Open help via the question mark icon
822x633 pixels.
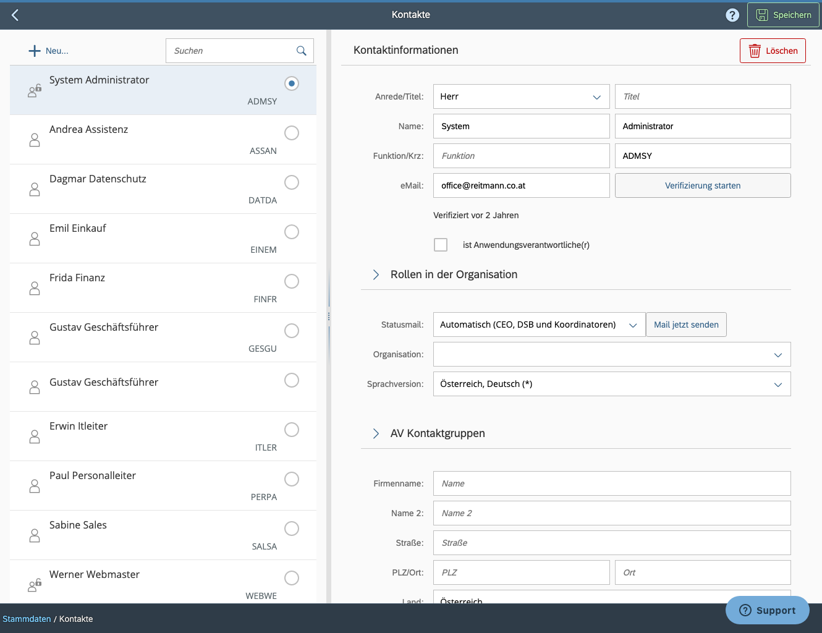[x=732, y=14]
